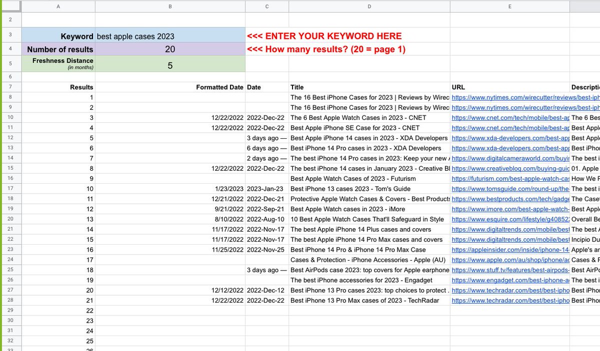Open the stuff.tv AirPods link
This screenshot has height=351, width=600.
(x=510, y=270)
